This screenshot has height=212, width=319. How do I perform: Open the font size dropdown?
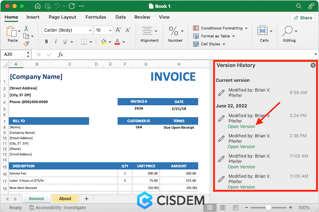(x=109, y=30)
